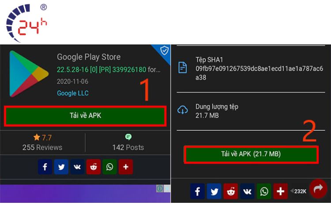Share on Twitter in left panel
331x220 pixels.
[x=61, y=167]
